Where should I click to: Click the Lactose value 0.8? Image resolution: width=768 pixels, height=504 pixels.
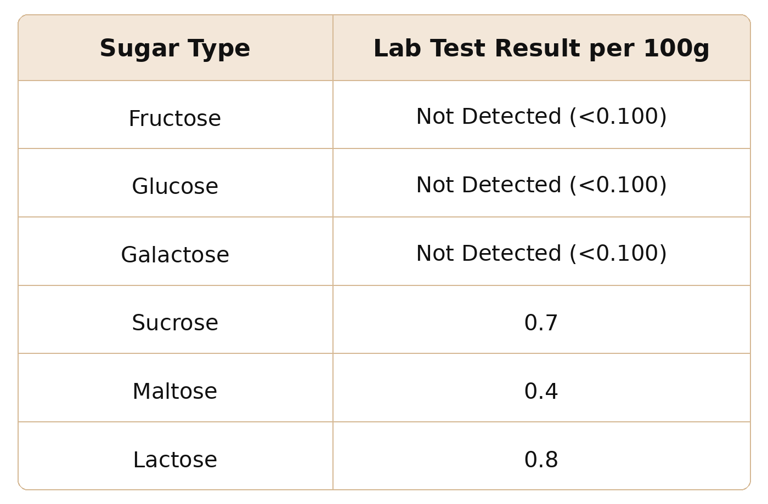[541, 460]
